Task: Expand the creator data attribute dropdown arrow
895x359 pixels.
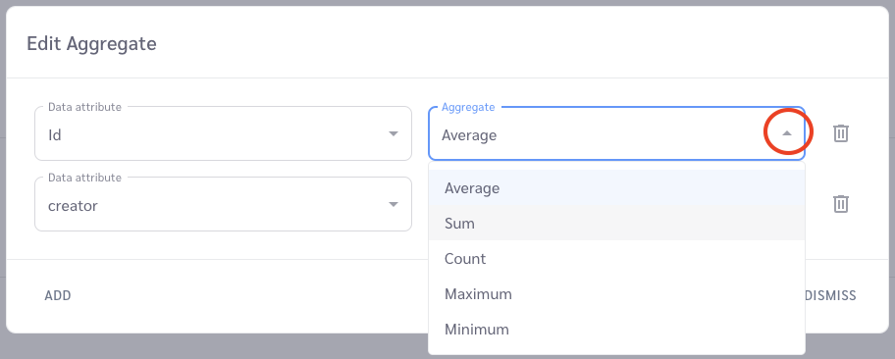Action: (394, 204)
